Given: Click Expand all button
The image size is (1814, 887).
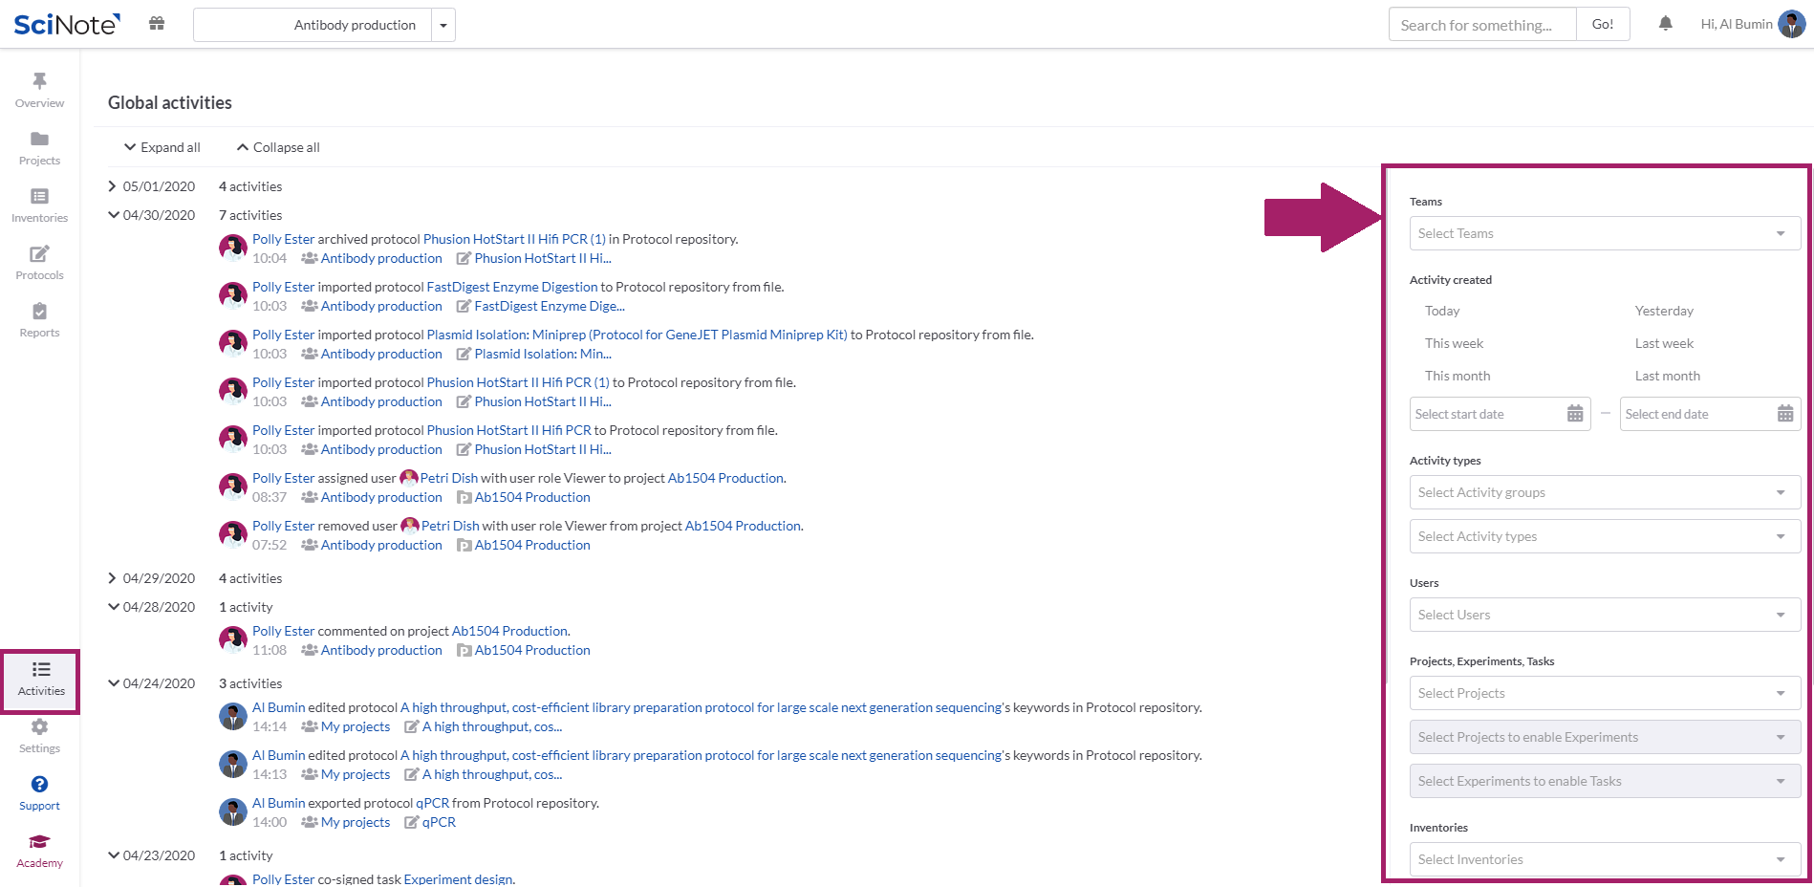Looking at the screenshot, I should pyautogui.click(x=162, y=147).
